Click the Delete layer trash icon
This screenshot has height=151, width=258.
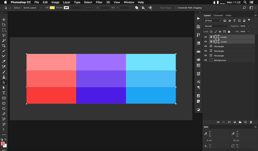click(251, 122)
